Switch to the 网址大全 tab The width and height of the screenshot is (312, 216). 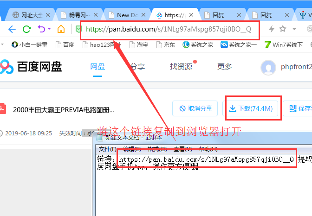(29, 15)
